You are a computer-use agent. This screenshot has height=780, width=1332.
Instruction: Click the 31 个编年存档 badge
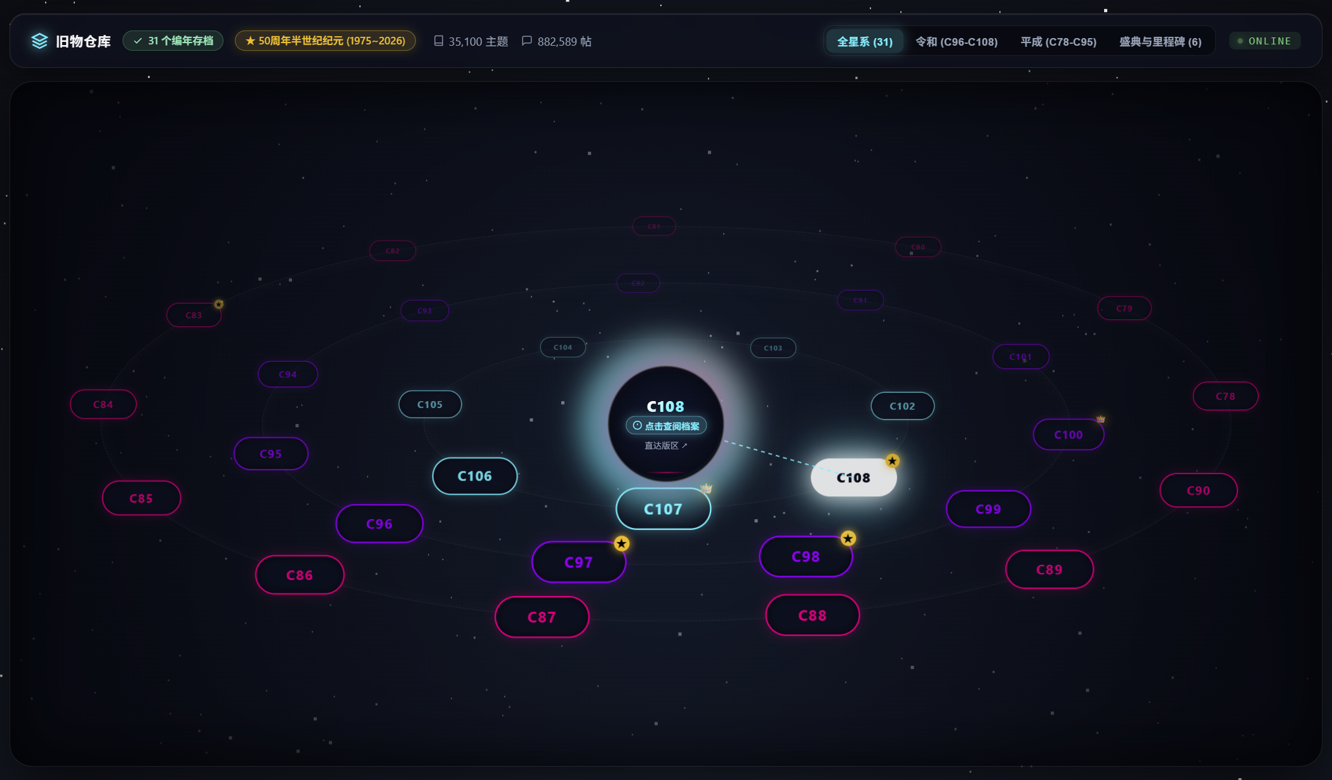pyautogui.click(x=173, y=41)
